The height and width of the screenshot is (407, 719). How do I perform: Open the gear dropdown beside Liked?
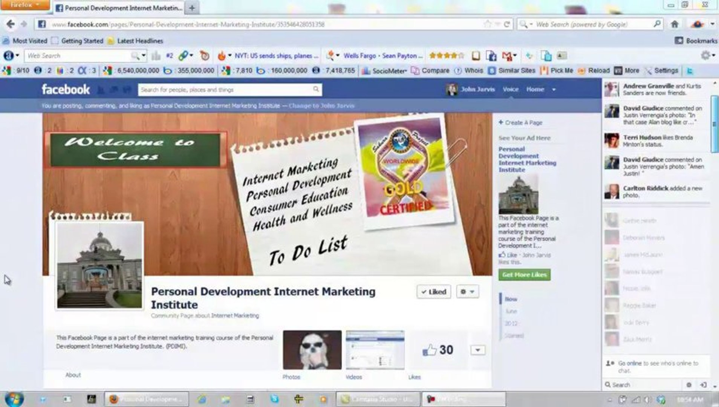(467, 291)
